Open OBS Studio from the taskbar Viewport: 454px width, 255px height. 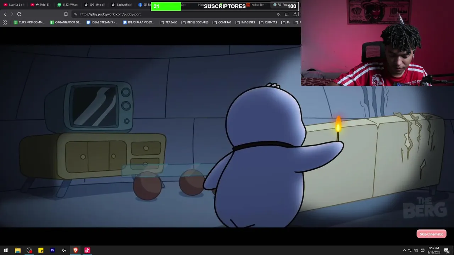click(x=29, y=250)
